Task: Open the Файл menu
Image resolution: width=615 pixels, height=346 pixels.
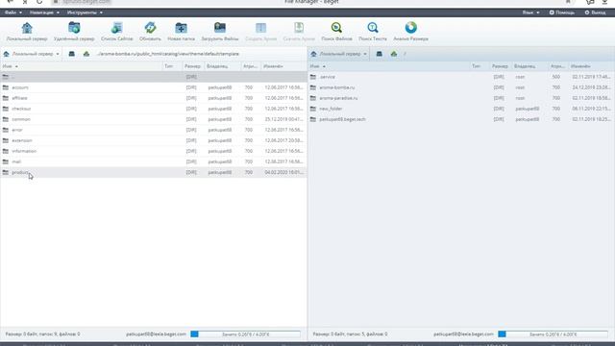Action: click(13, 12)
